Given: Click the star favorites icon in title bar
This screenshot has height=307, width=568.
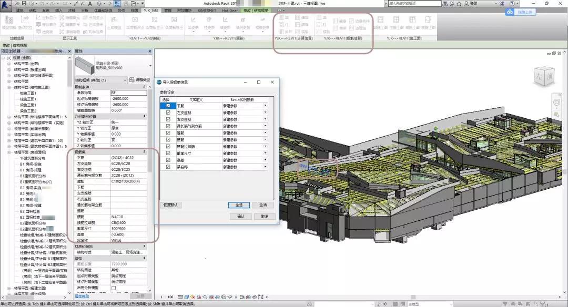Looking at the screenshot, I should [x=459, y=3].
